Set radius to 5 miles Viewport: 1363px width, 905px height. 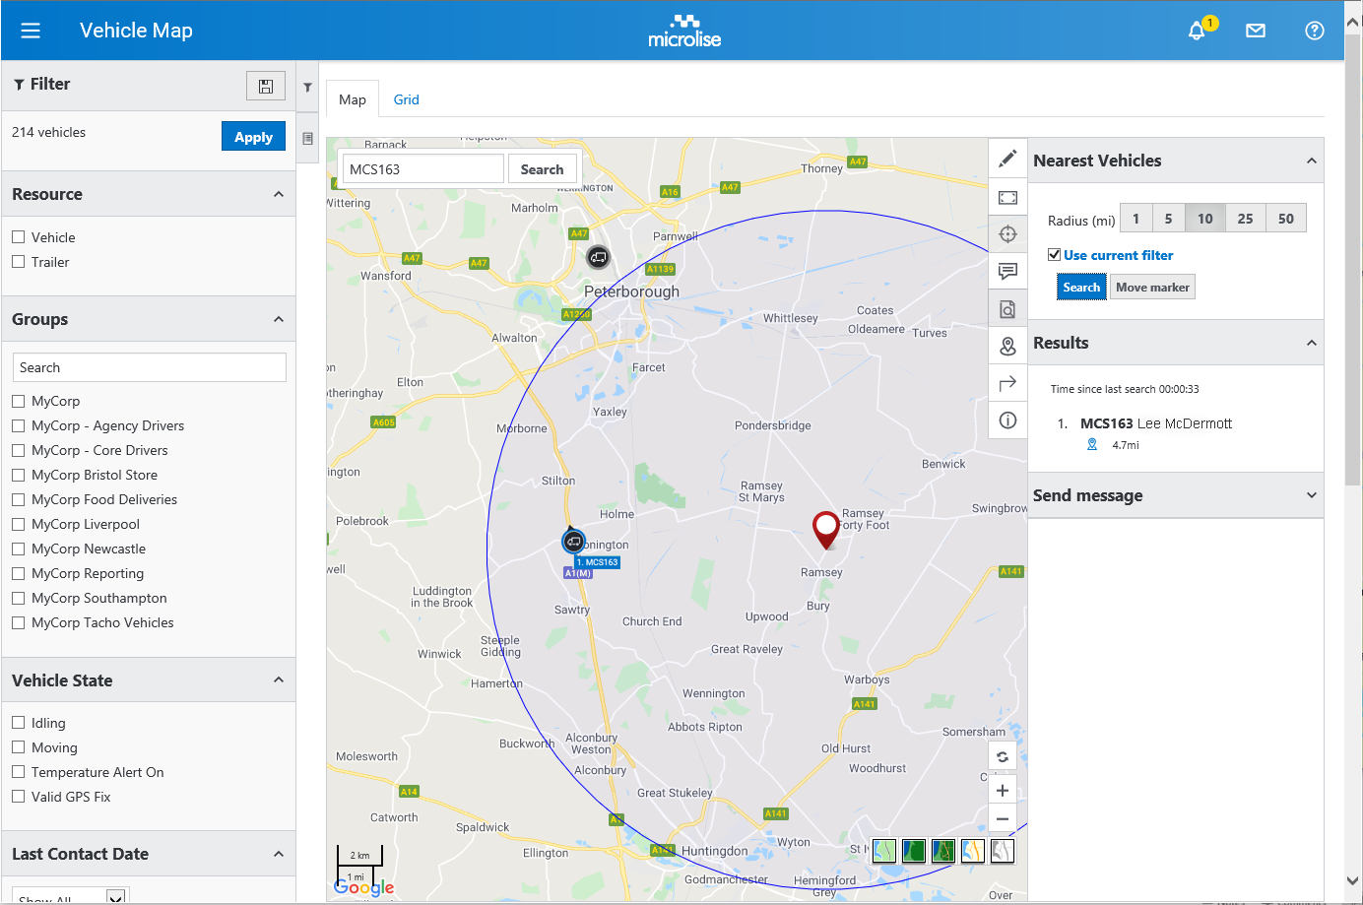1168,219
